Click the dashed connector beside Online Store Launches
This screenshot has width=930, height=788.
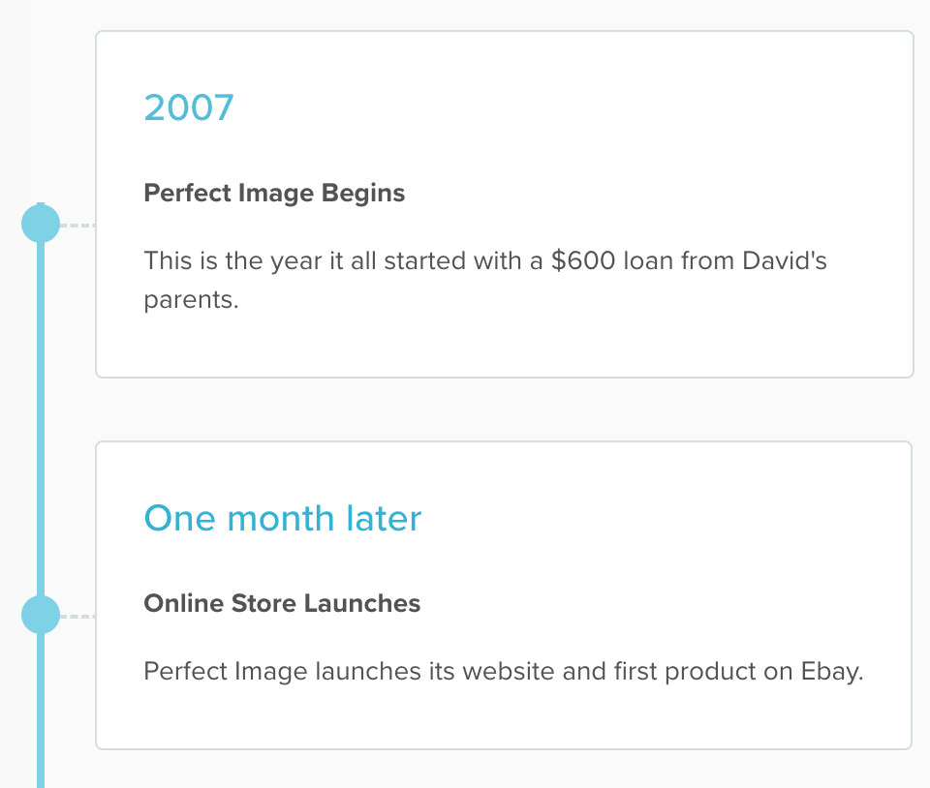pos(77,616)
